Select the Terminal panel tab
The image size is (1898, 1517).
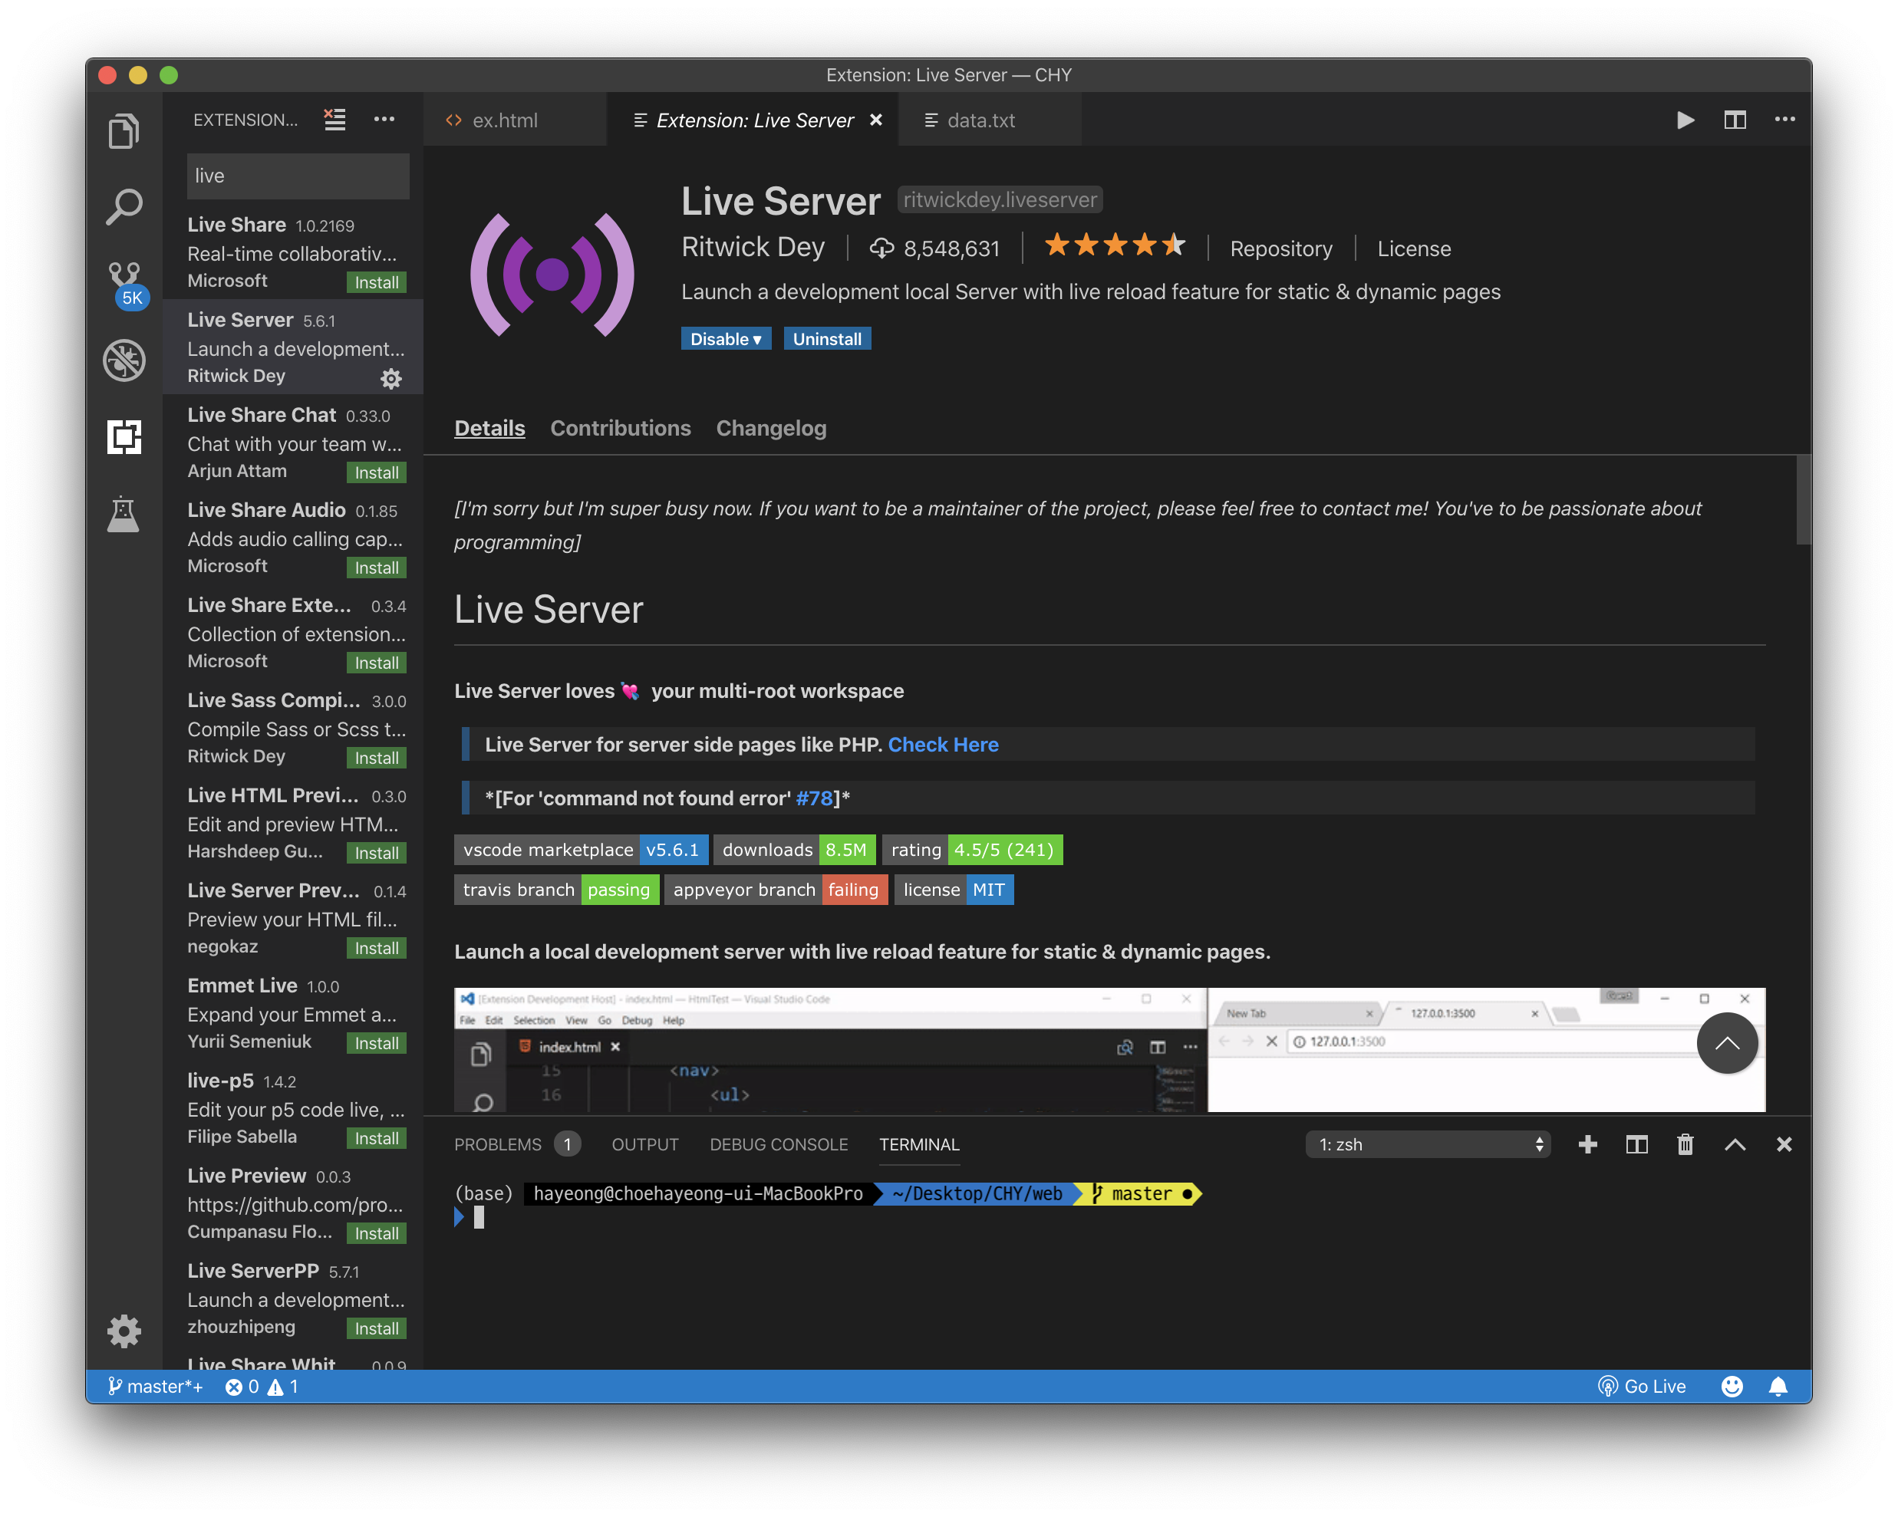coord(919,1144)
